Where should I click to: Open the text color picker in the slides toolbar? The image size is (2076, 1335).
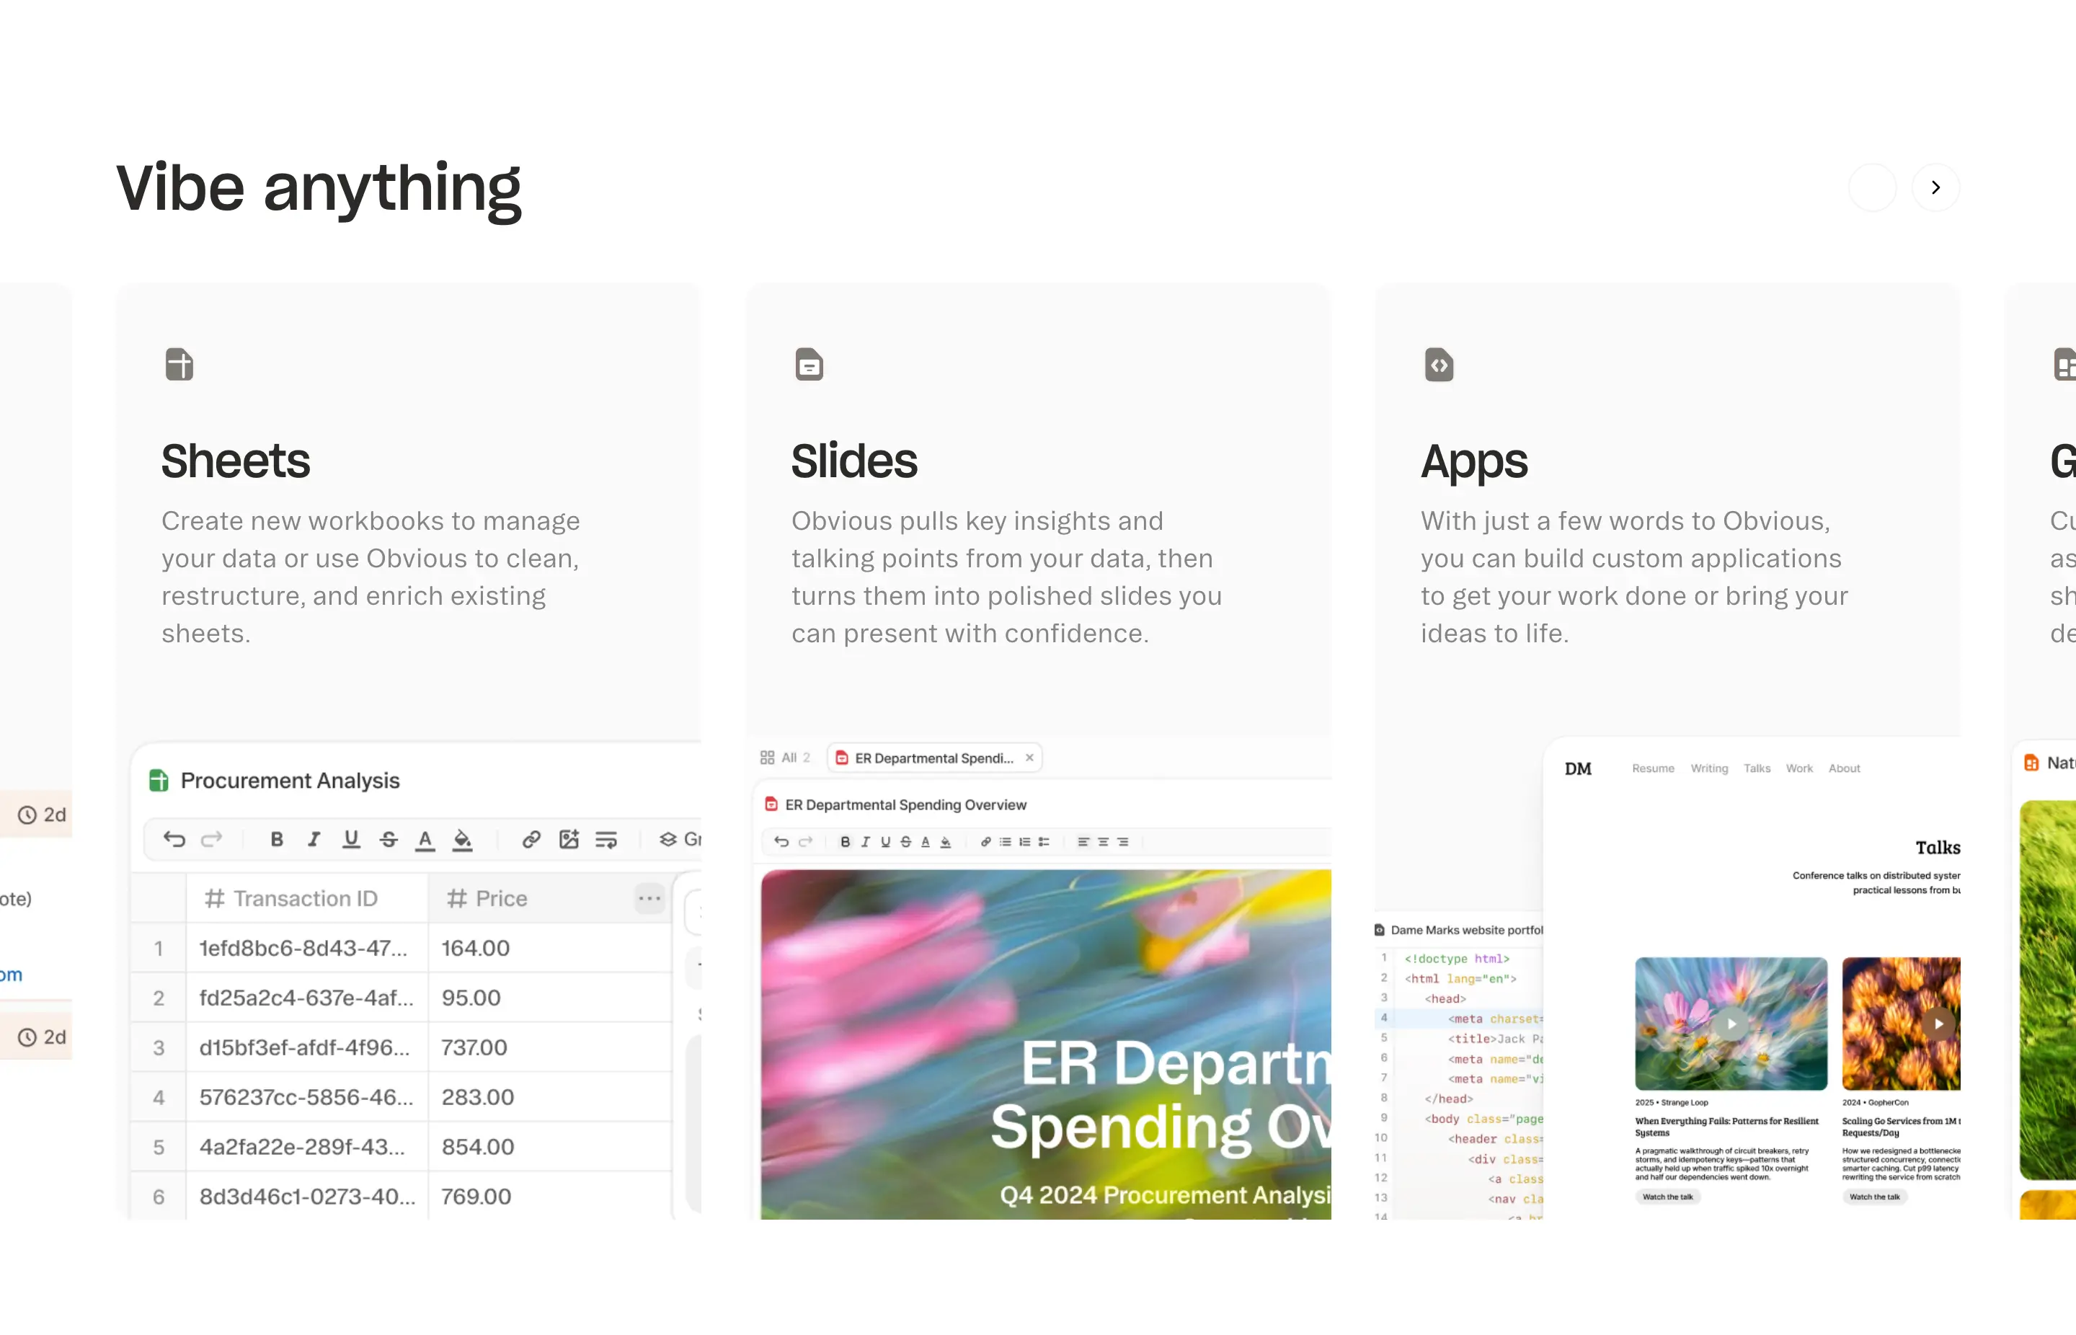pos(925,842)
